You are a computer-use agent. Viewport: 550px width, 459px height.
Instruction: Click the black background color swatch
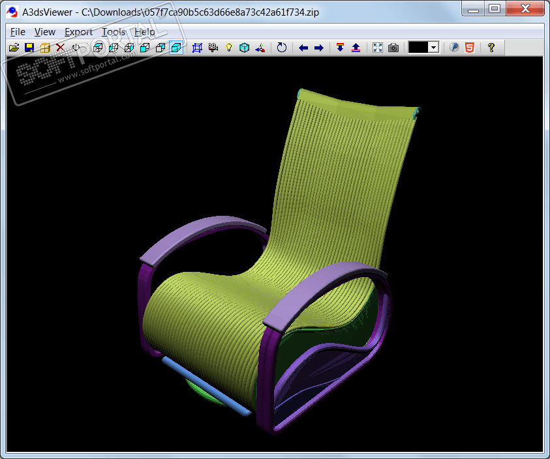coord(418,48)
